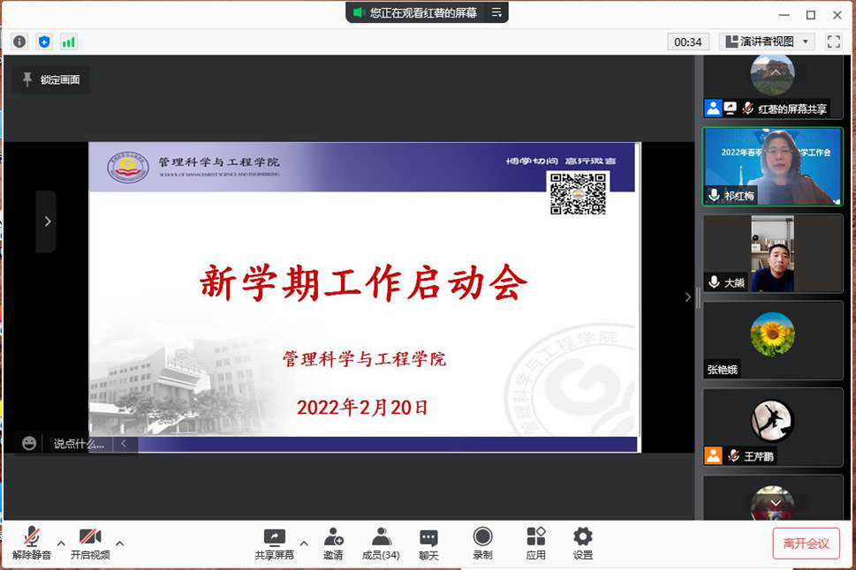Start recording with 录制 button
This screenshot has height=570, width=856.
coord(482,544)
